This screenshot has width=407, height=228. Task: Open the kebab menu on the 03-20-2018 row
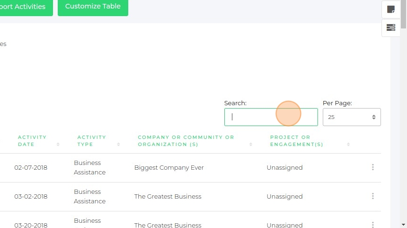(x=373, y=225)
